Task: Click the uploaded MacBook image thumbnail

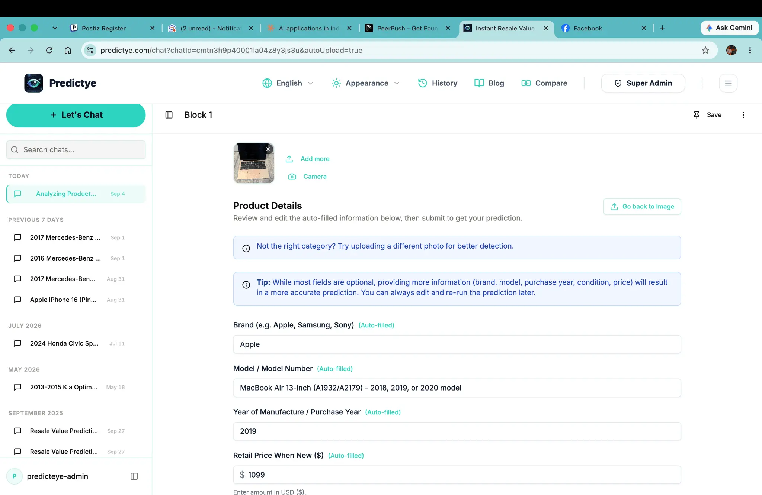Action: (x=254, y=163)
